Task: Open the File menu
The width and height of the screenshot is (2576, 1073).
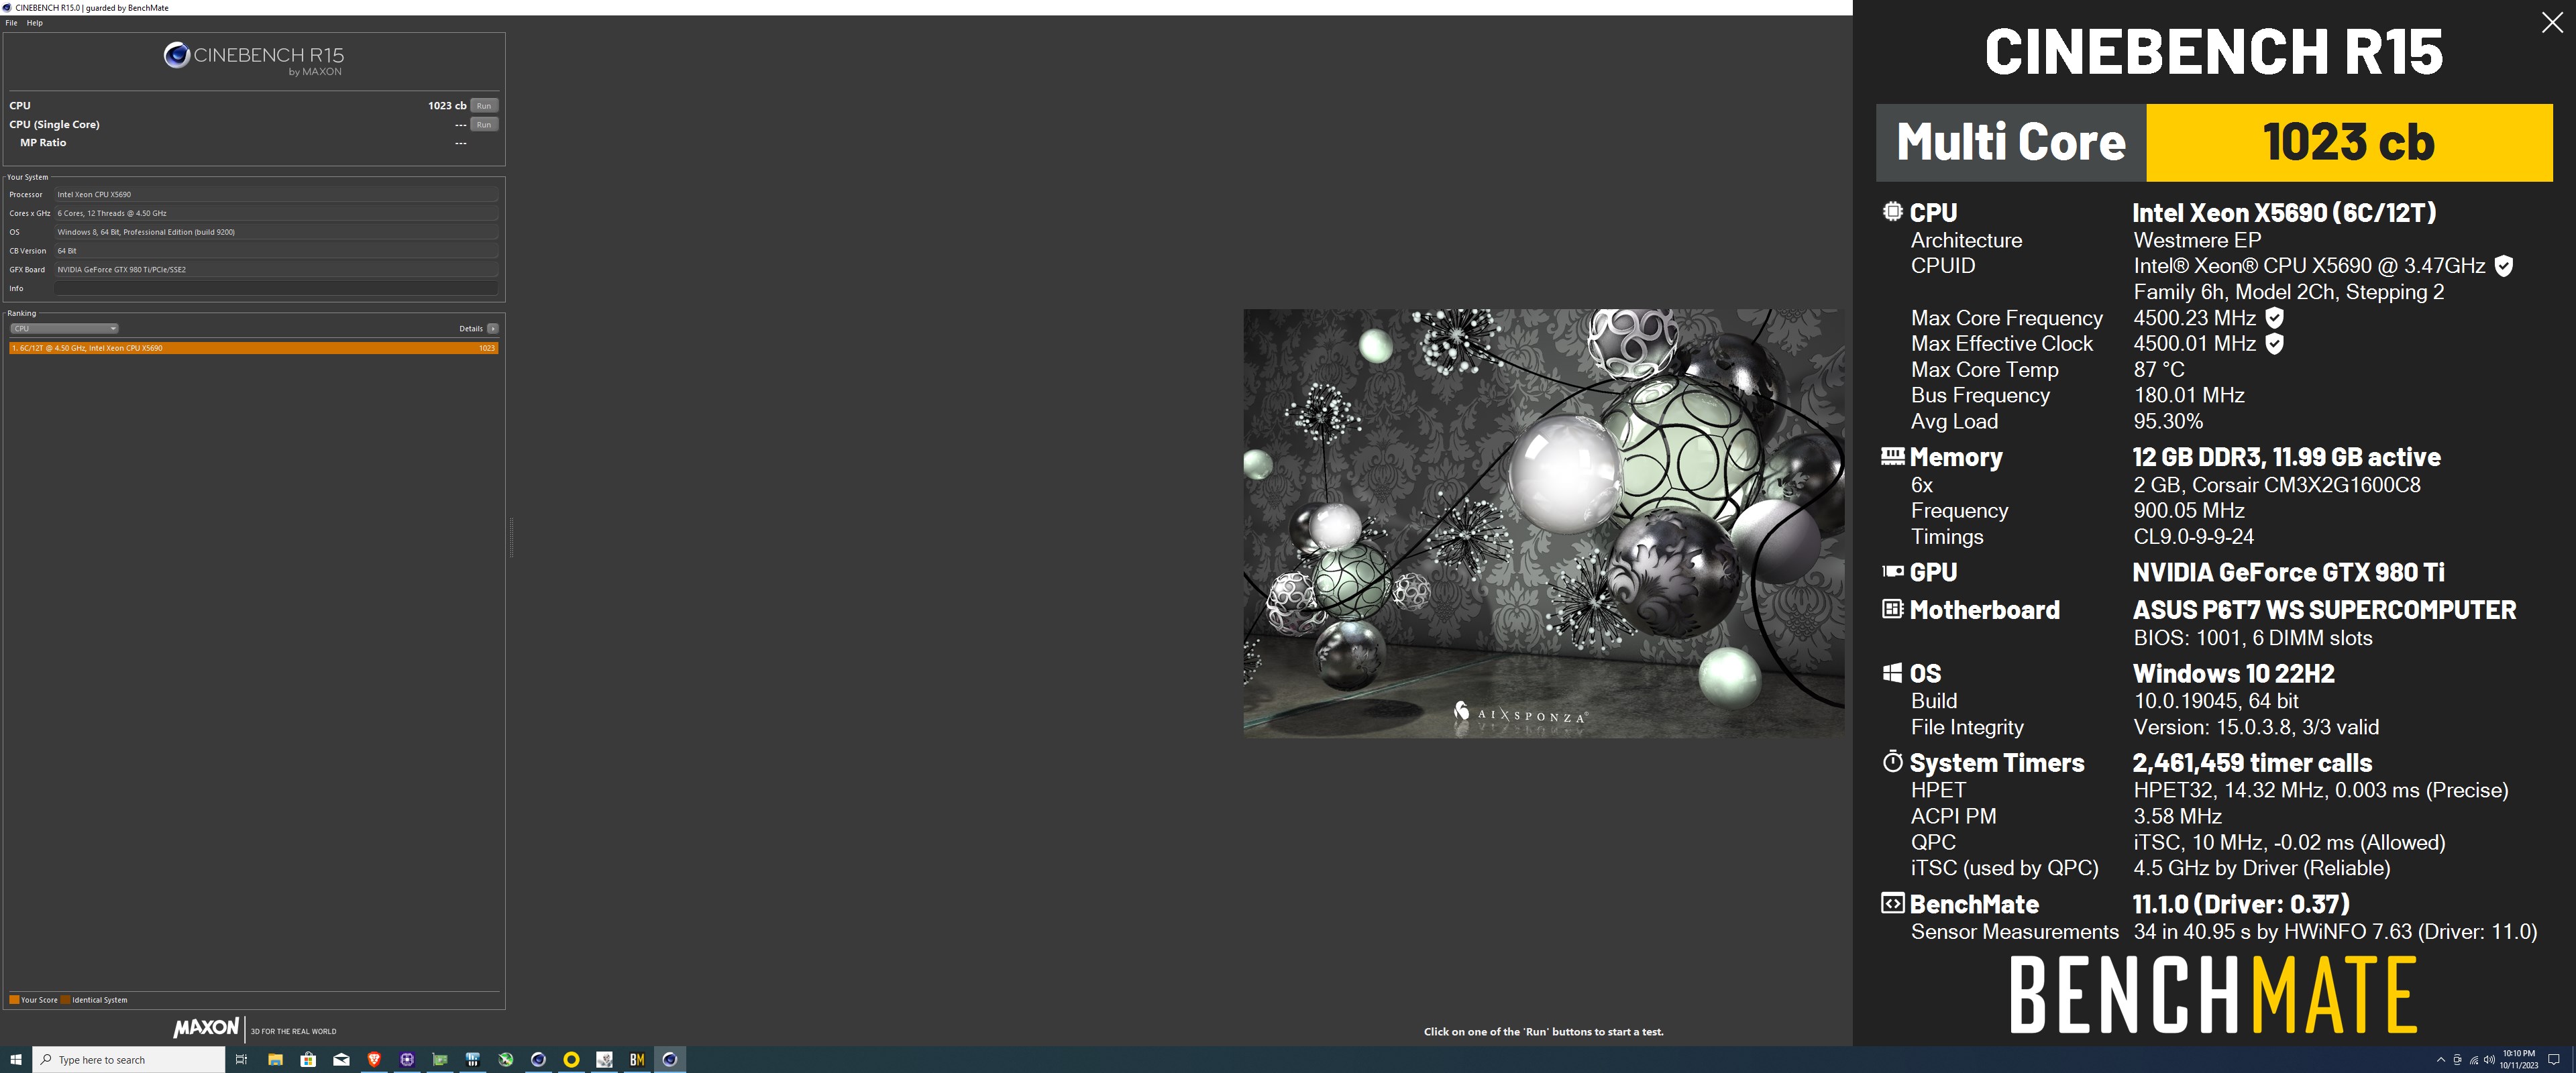Action: pos(11,23)
